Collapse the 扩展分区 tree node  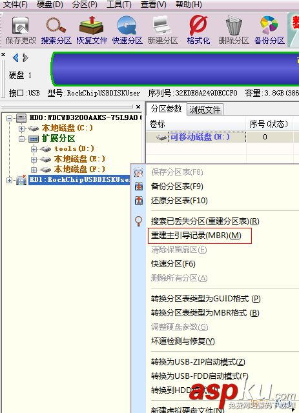coord(21,139)
